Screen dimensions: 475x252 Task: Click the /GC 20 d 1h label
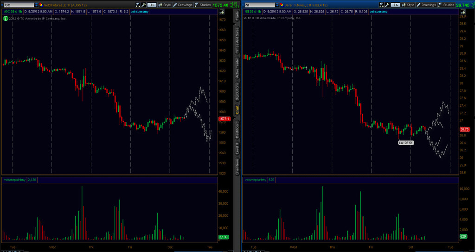(x=13, y=12)
